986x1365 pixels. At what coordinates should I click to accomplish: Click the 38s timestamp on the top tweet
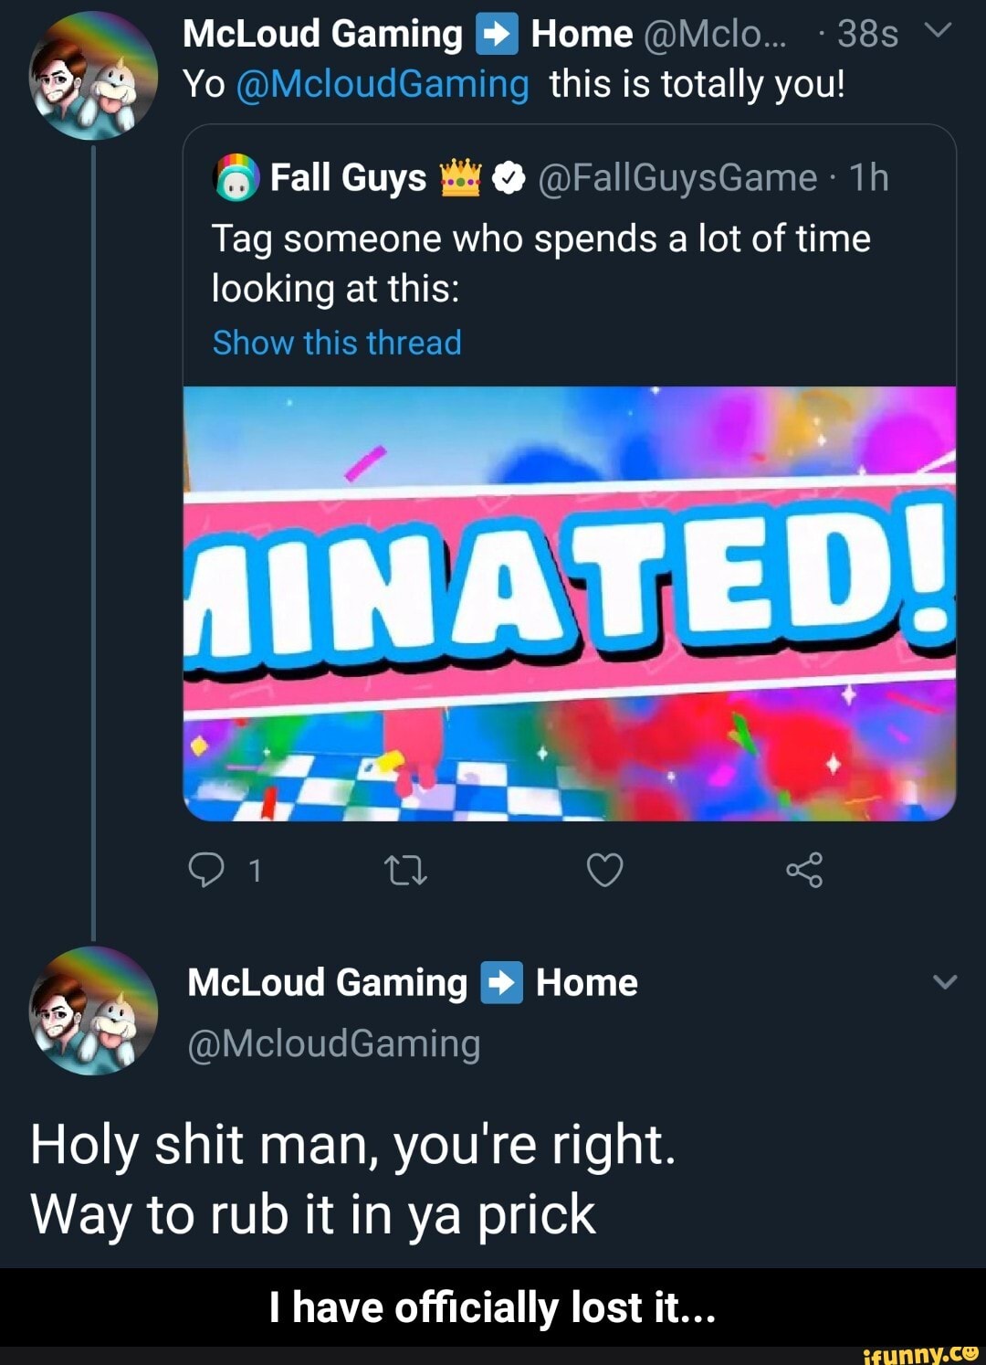tap(867, 35)
